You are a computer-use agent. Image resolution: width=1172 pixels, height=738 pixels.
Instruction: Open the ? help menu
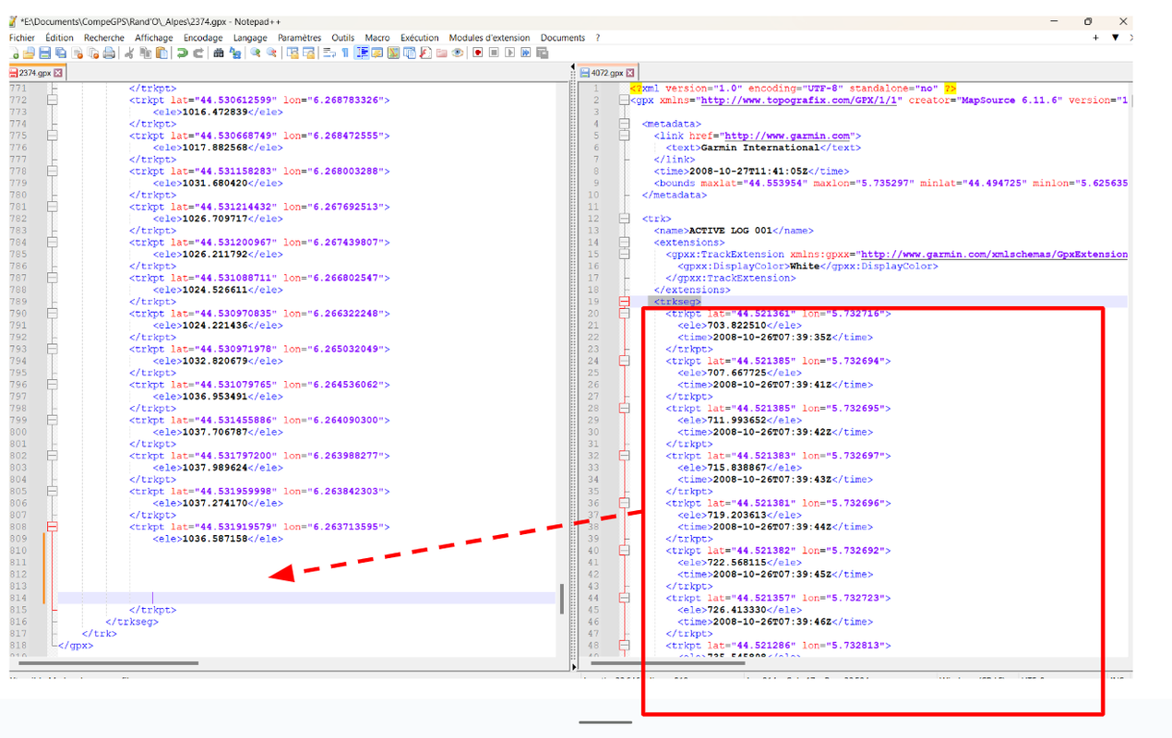click(x=597, y=38)
